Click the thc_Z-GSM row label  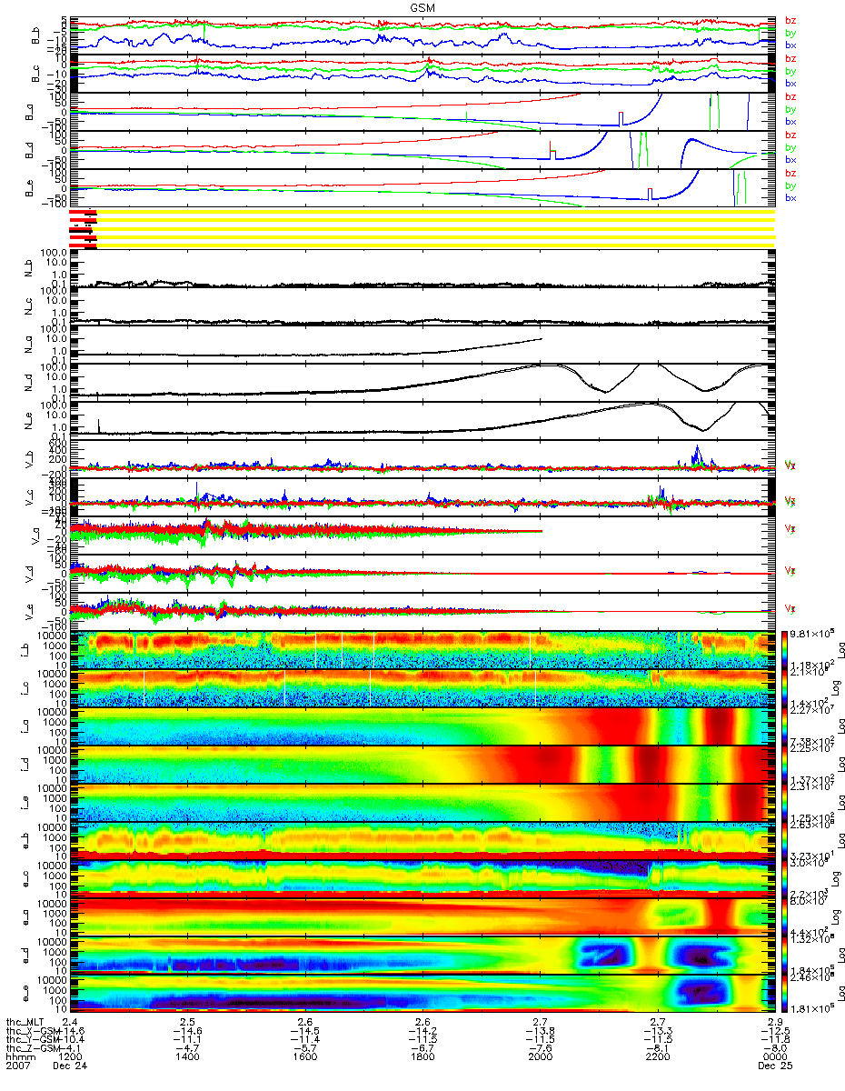click(x=33, y=1049)
